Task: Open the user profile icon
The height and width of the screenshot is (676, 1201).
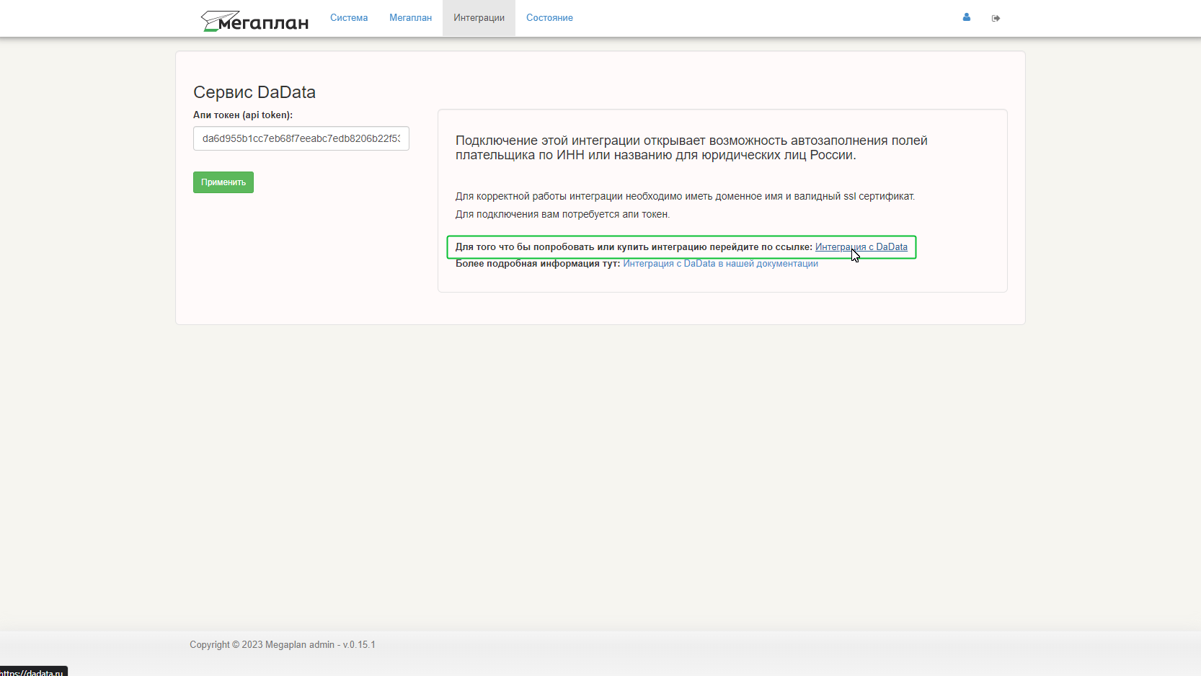Action: pos(966,17)
